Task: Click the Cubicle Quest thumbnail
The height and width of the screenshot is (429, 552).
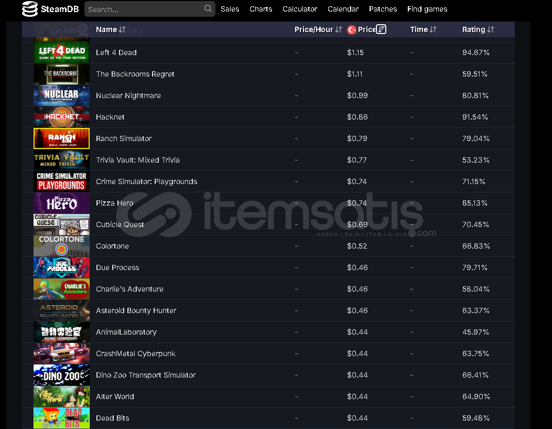Action: click(x=62, y=224)
